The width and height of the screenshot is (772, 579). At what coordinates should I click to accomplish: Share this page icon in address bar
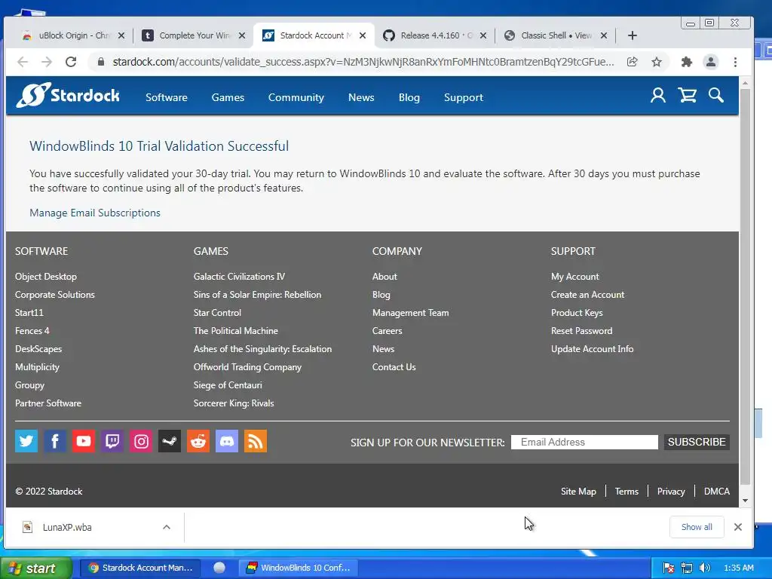tap(633, 62)
